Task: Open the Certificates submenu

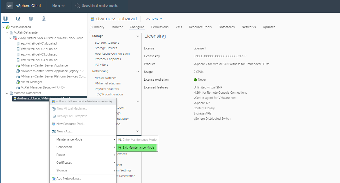Action: [x=83, y=163]
